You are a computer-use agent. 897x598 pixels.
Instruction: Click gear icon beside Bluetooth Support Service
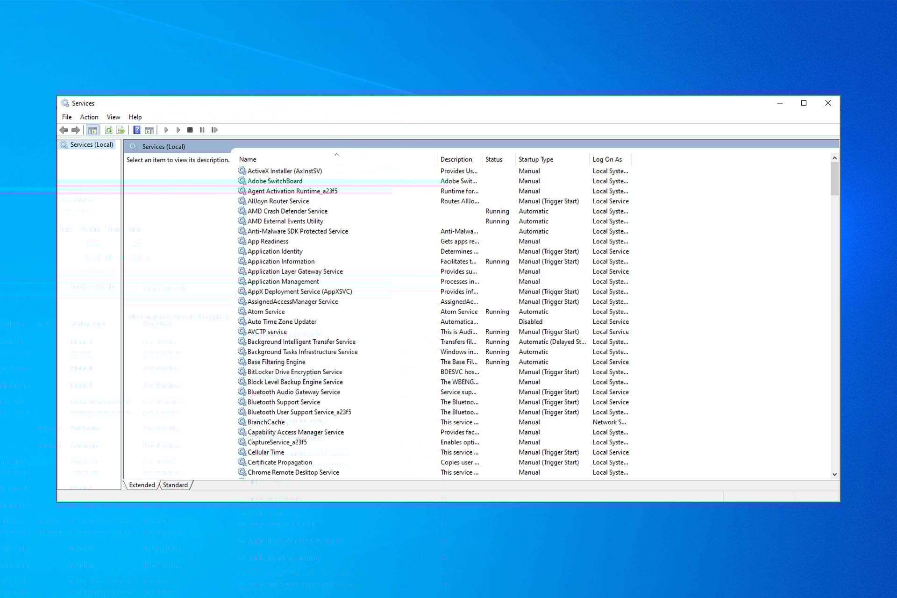242,401
